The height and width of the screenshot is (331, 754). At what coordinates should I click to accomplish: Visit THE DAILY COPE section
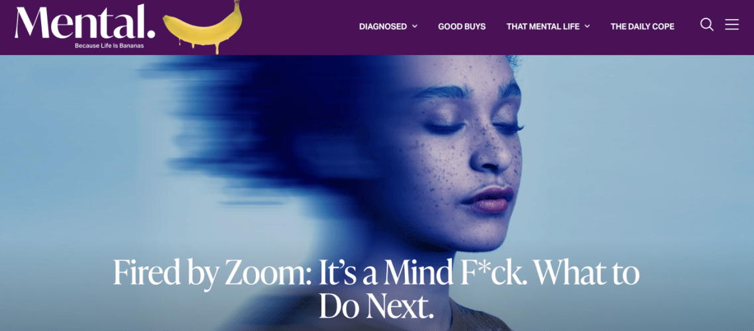643,26
